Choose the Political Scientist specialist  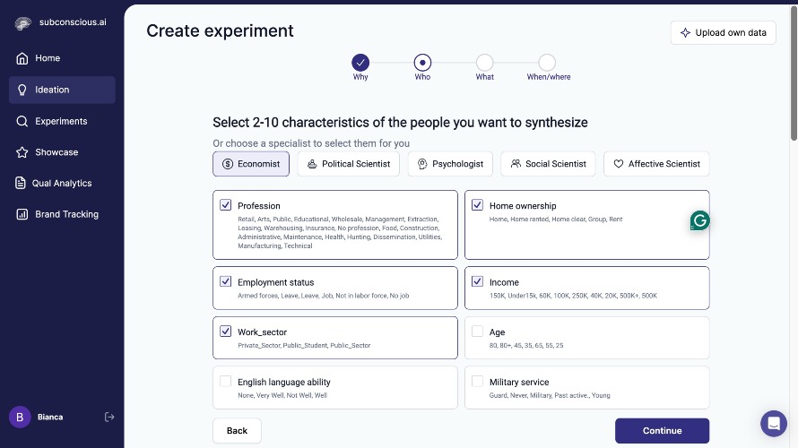tap(349, 164)
